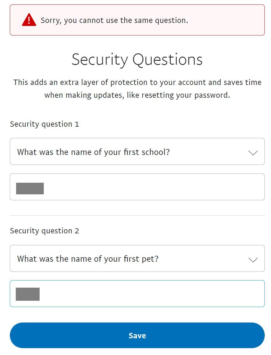The width and height of the screenshot is (271, 355).
Task: Open the first school question dropdown
Action: (137, 151)
